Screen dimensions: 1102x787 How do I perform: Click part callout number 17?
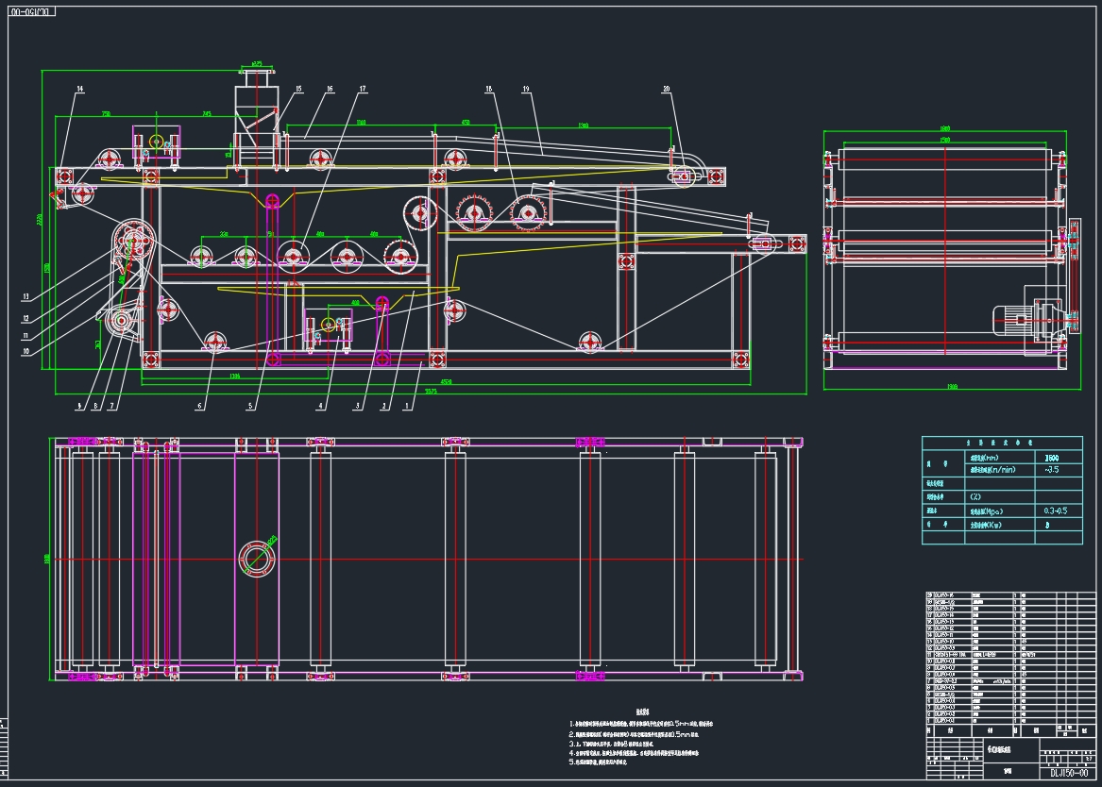(363, 89)
